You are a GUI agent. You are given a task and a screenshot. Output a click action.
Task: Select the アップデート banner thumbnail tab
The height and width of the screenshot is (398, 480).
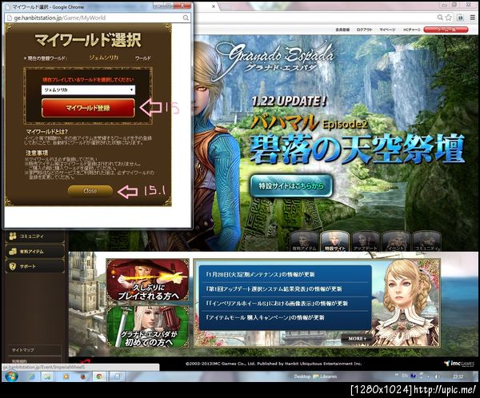coord(366,241)
